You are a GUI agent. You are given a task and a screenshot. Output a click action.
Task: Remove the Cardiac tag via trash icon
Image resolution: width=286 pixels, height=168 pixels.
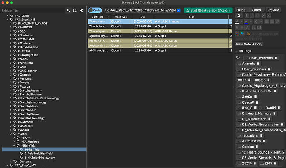click(257, 147)
